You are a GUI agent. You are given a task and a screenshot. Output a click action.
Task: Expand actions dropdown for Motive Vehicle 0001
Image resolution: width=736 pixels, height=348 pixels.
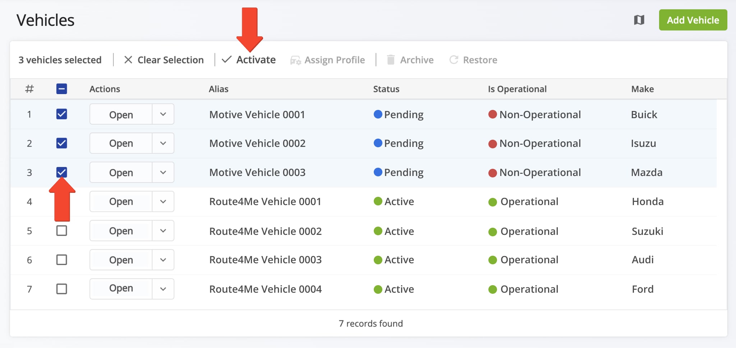click(x=163, y=114)
